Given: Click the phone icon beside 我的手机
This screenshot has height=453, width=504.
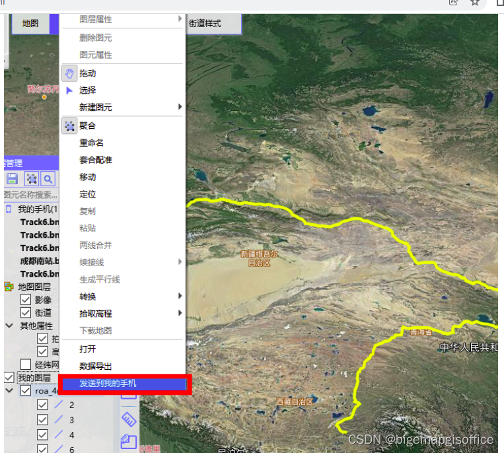Looking at the screenshot, I should 9,209.
